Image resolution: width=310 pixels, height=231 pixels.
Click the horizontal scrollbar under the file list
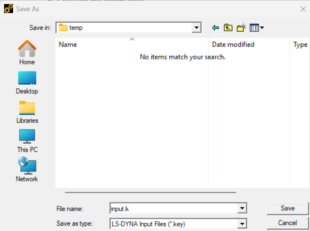click(150, 192)
